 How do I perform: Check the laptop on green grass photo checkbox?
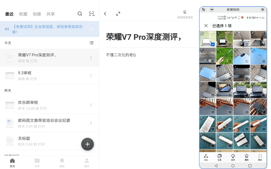[x=230, y=44]
